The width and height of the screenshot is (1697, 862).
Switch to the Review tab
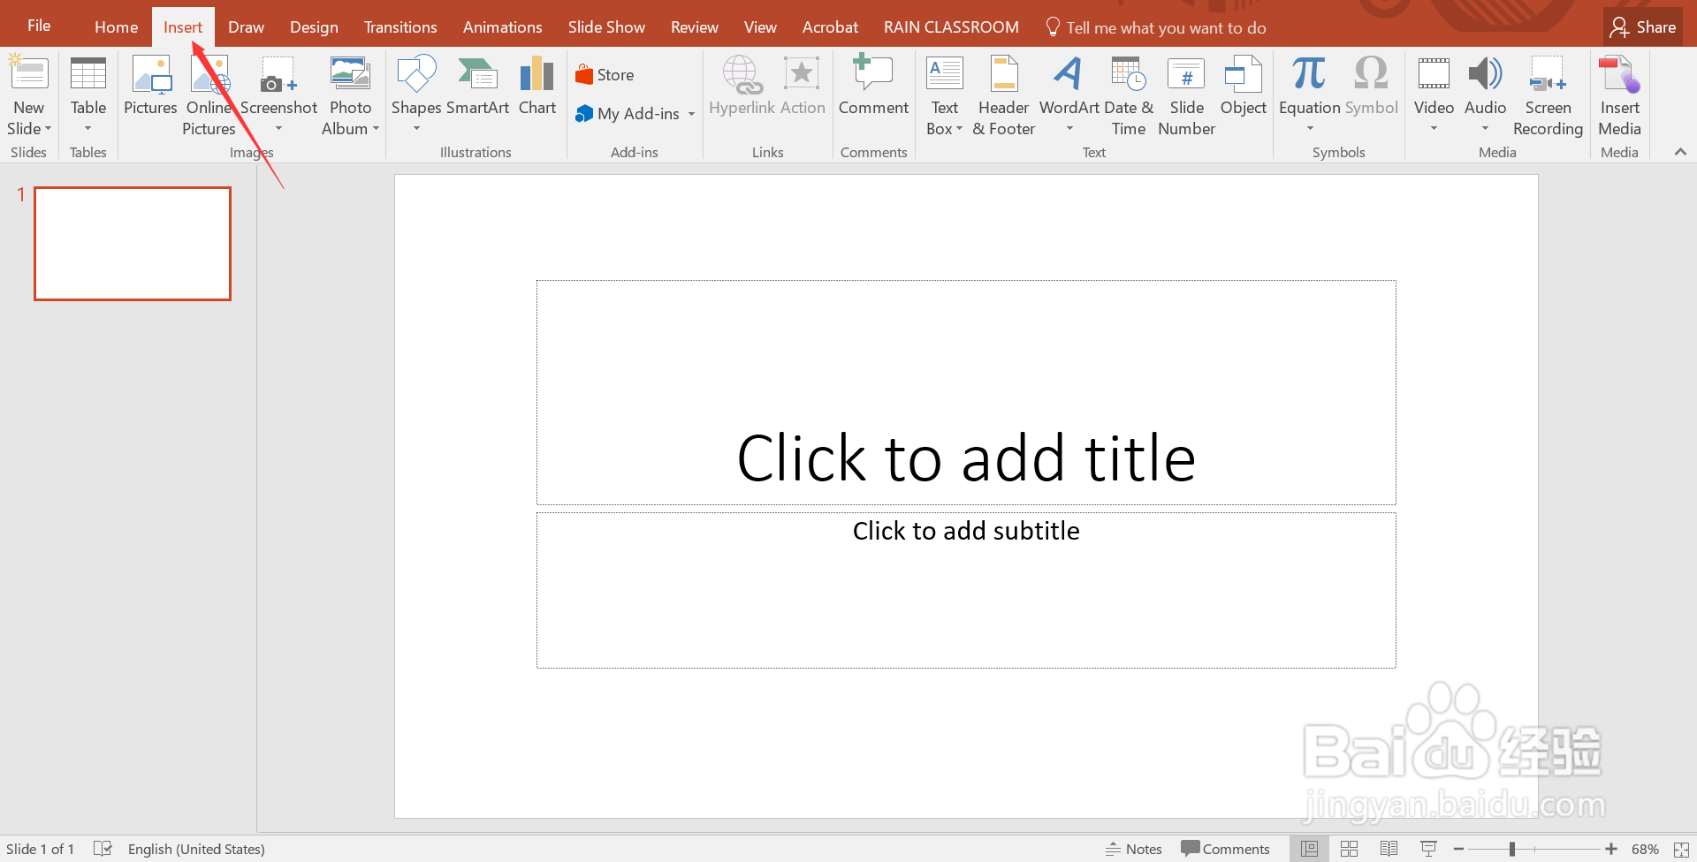click(694, 27)
